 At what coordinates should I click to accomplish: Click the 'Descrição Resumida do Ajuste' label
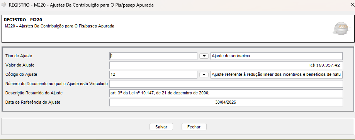coord(34,93)
